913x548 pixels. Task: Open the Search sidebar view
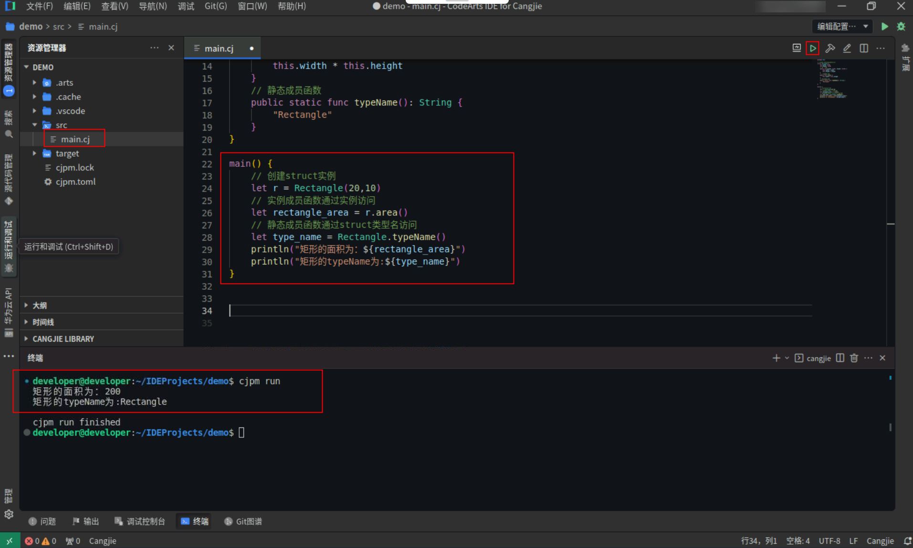[9, 124]
